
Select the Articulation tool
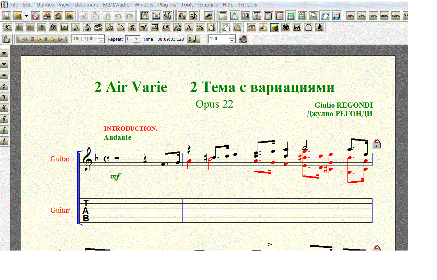click(132, 27)
